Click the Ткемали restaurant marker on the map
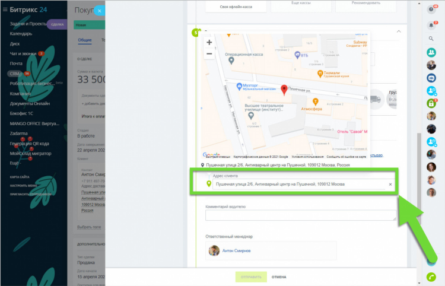This screenshot has width=445, height=286. point(320,74)
